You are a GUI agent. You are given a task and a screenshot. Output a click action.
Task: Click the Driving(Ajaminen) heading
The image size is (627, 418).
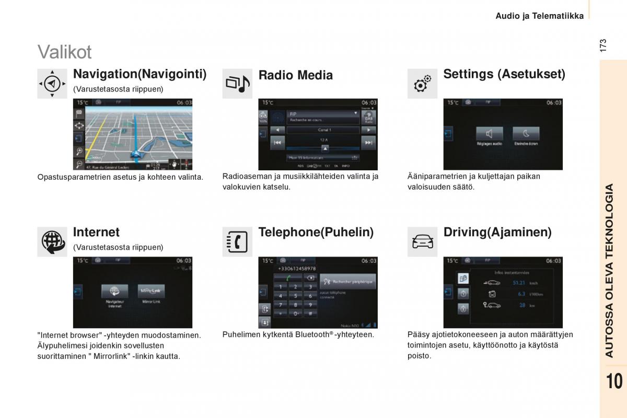497,232
